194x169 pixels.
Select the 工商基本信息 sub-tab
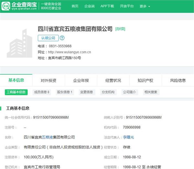tap(16, 92)
